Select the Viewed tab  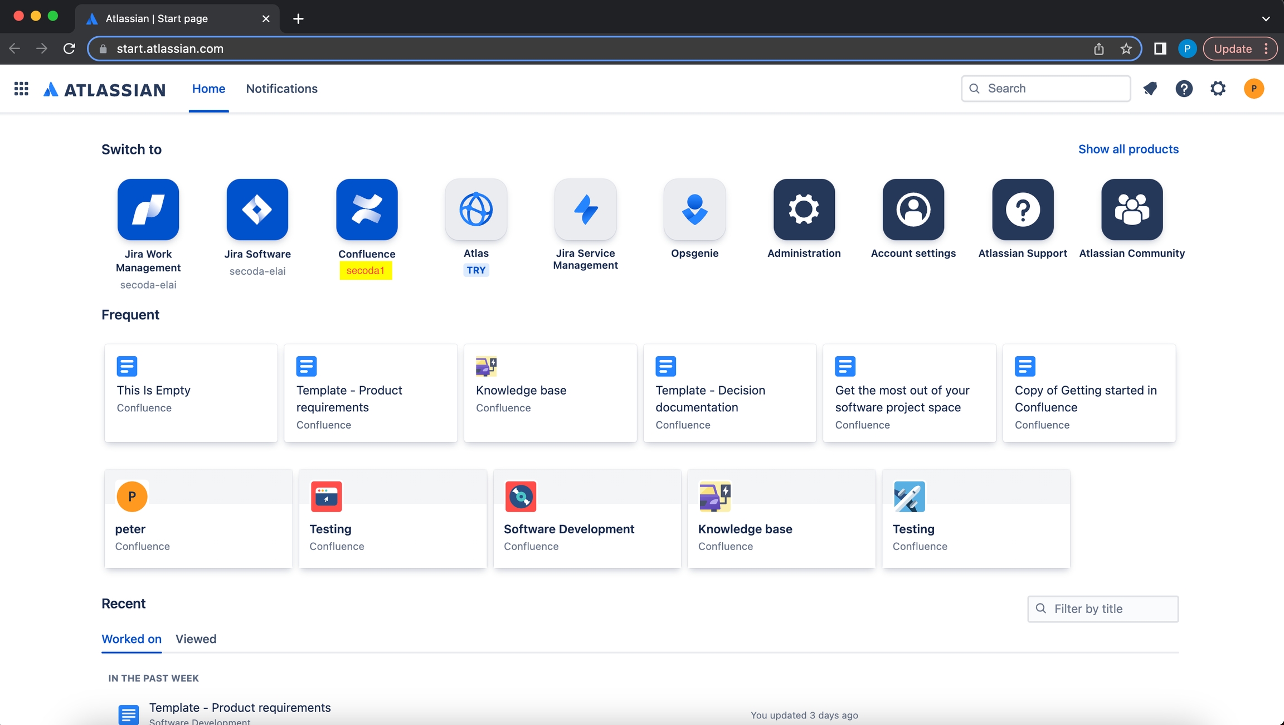tap(196, 639)
